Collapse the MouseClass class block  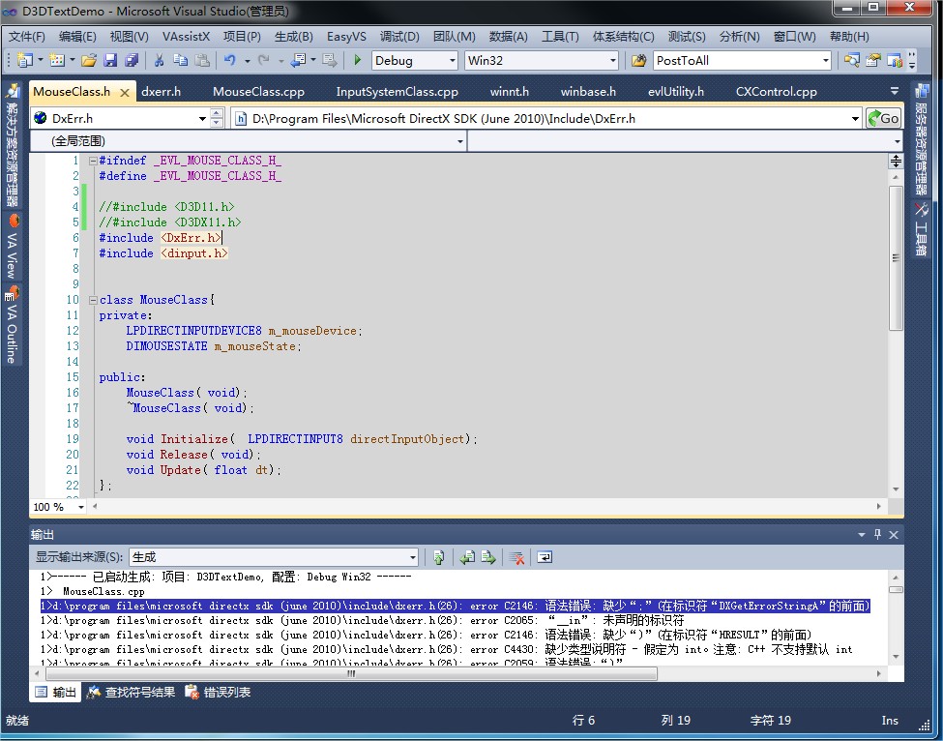pyautogui.click(x=93, y=300)
